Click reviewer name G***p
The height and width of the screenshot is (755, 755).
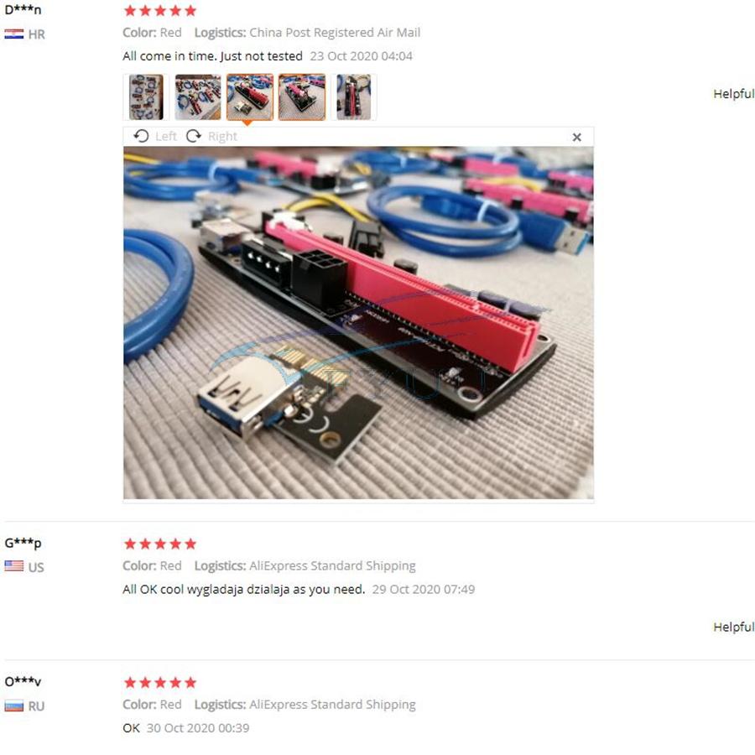click(x=23, y=543)
